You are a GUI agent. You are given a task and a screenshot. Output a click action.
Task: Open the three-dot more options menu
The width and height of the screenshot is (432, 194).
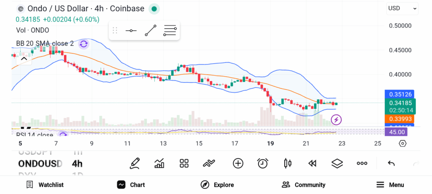(x=362, y=163)
